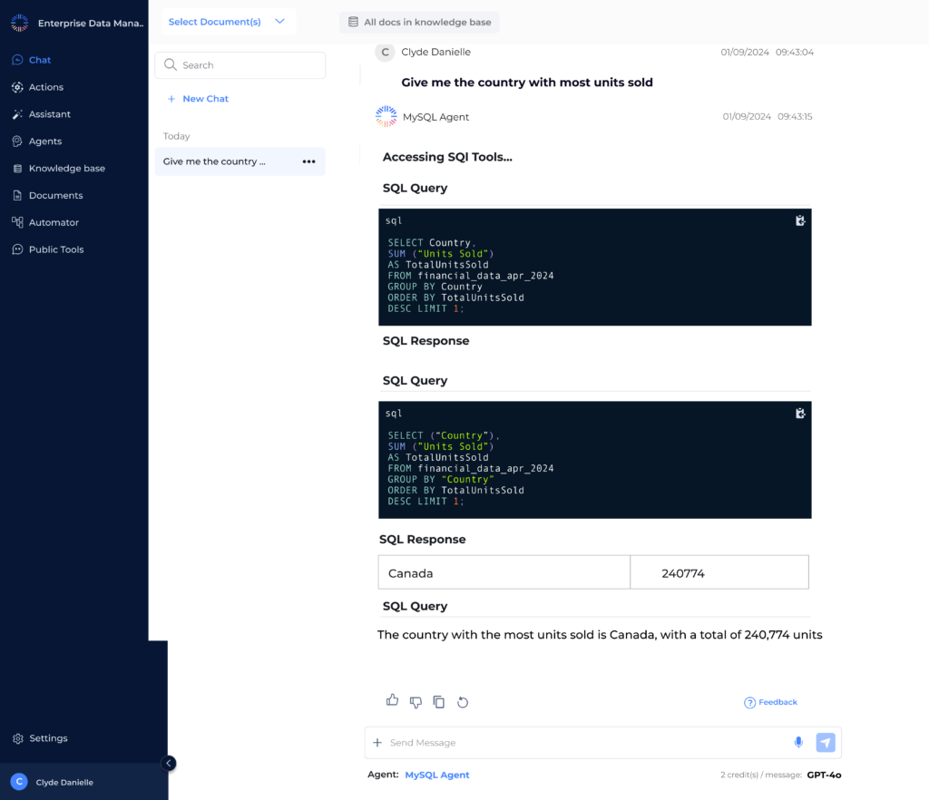The height and width of the screenshot is (800, 929).
Task: Copy the second SQL query code
Action: [x=800, y=414]
